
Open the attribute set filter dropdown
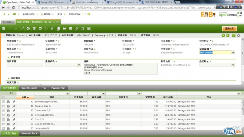point(103,93)
